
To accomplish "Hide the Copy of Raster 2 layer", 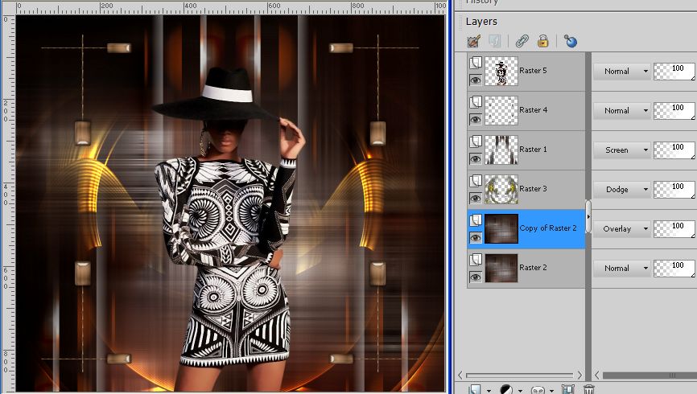I will [x=476, y=237].
